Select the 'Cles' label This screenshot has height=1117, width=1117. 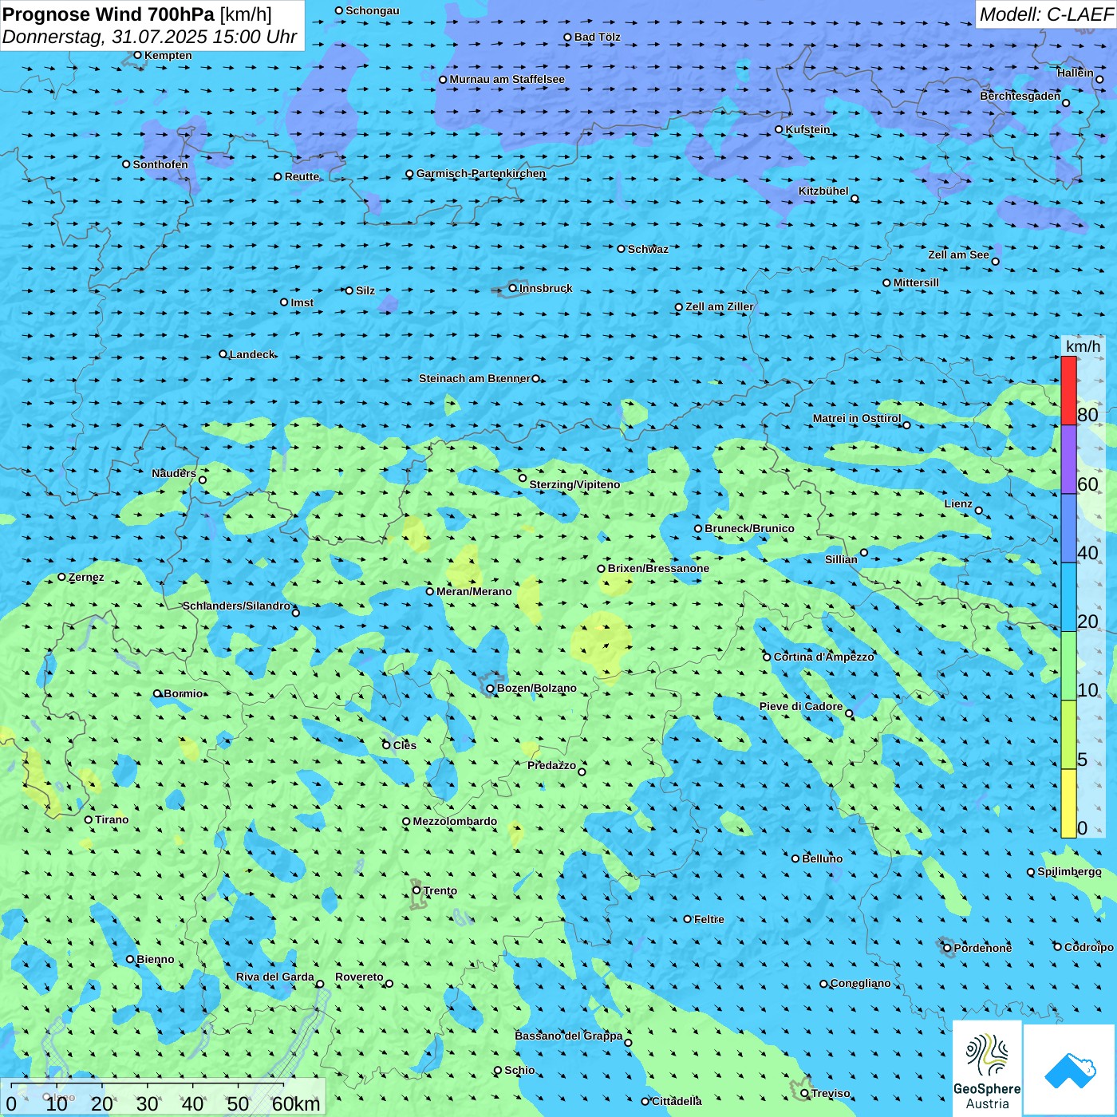[405, 745]
